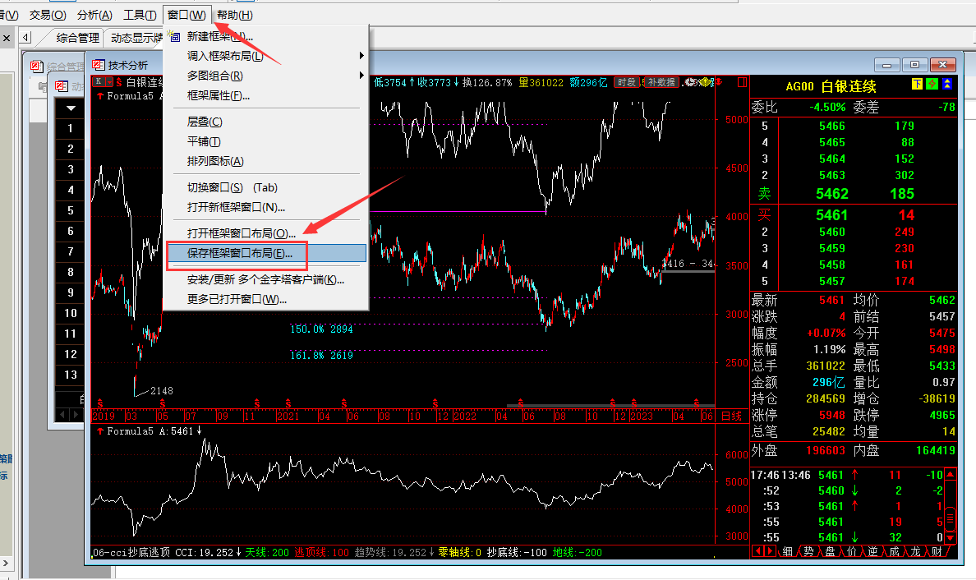
Task: Select 打开新框架窗口(N)... menu item
Action: tap(266, 207)
